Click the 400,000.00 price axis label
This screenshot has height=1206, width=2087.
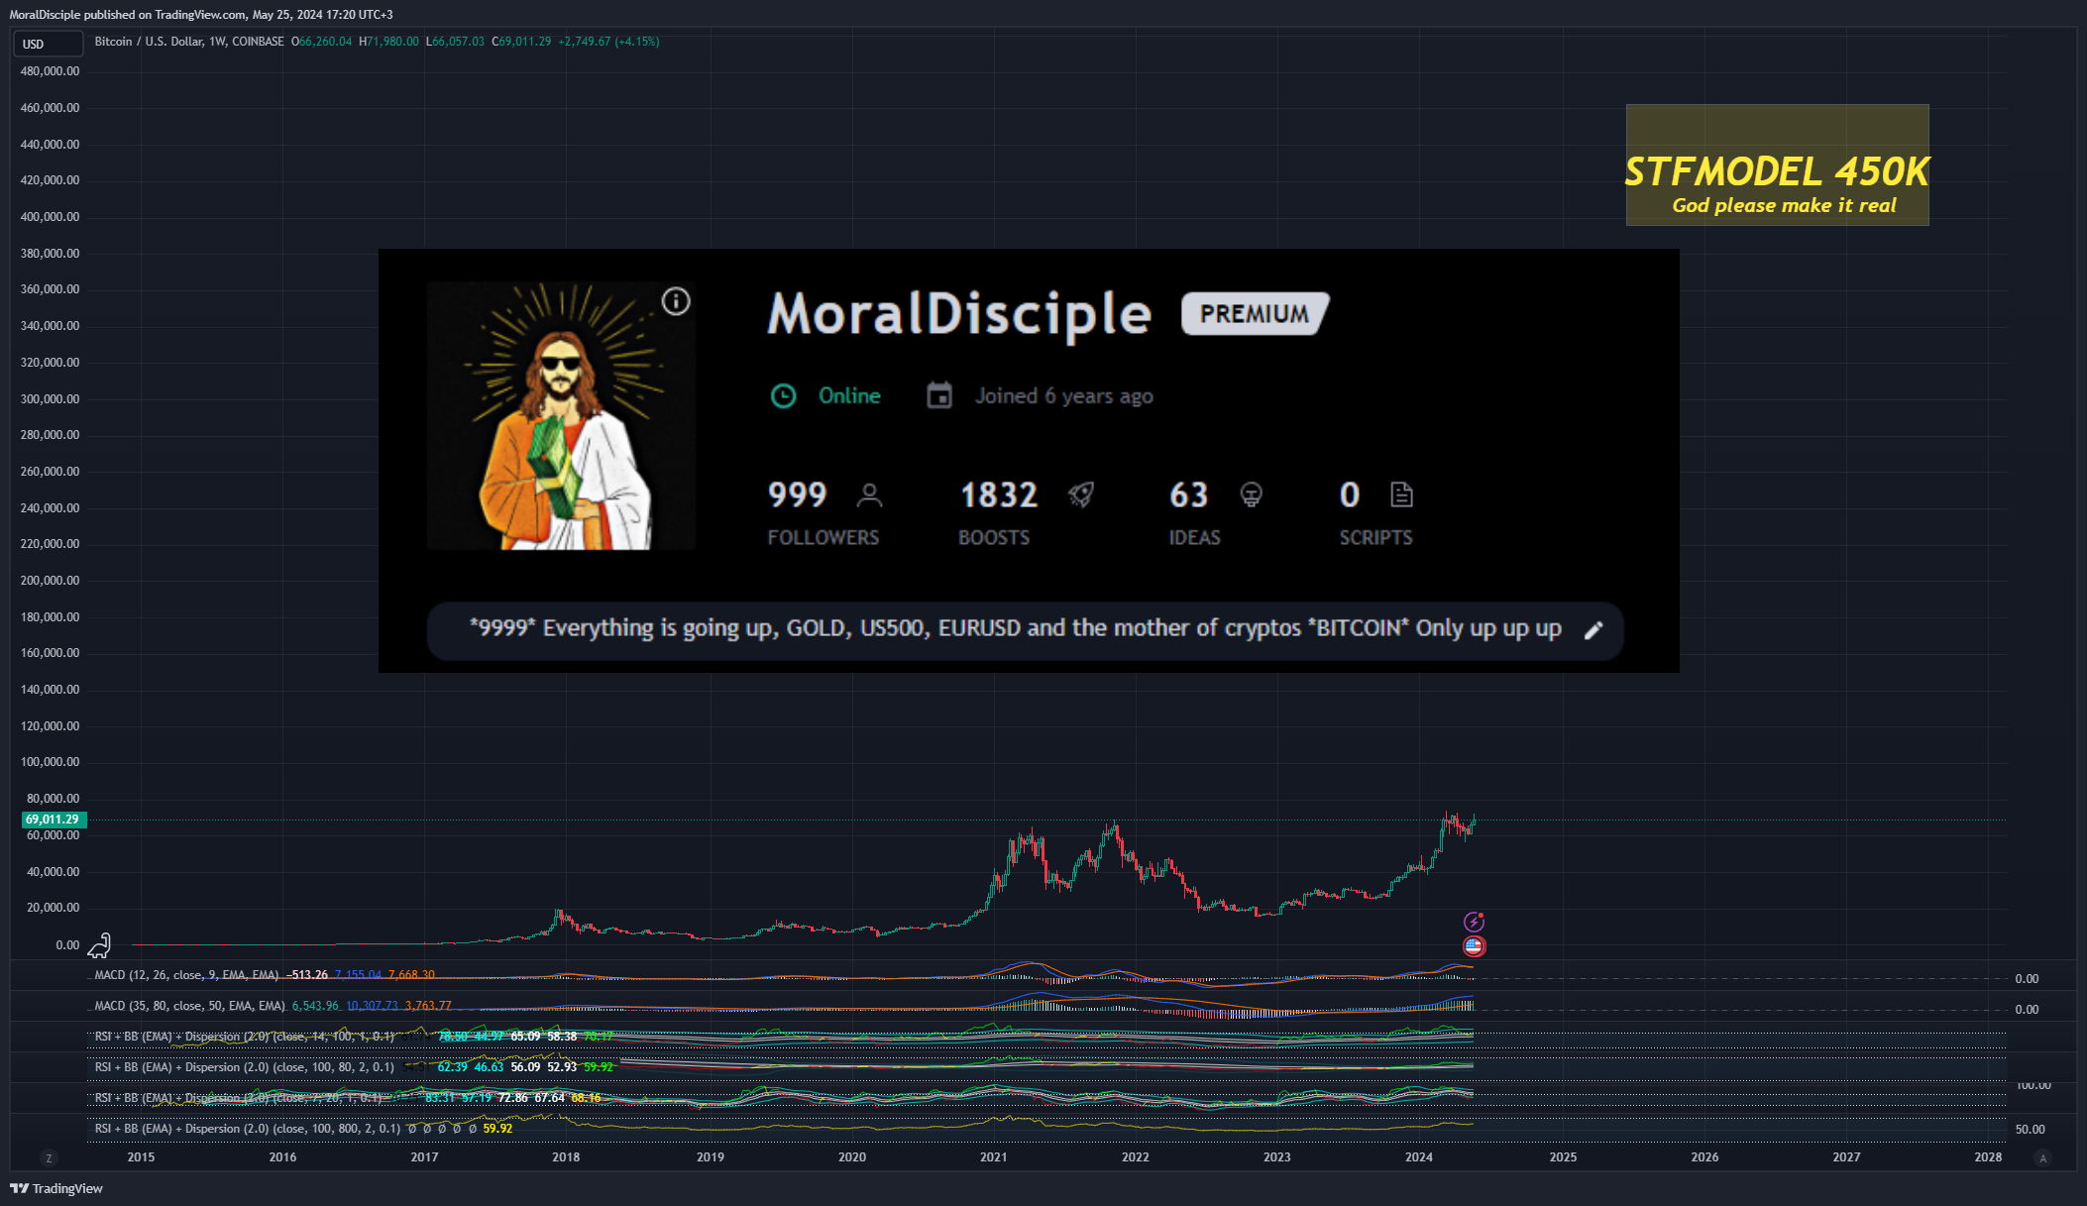pos(50,217)
